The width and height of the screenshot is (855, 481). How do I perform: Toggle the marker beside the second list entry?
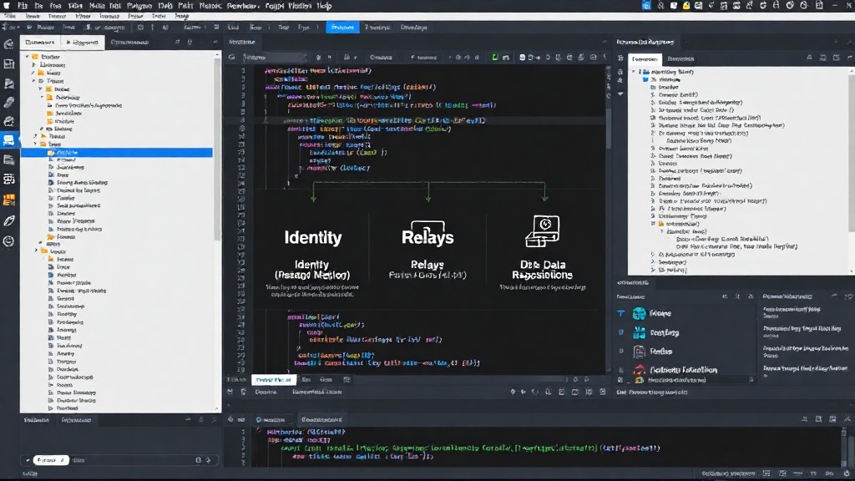coord(621,332)
